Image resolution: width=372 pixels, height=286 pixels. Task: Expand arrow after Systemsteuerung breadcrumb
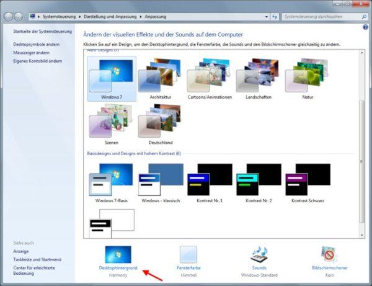click(x=80, y=17)
